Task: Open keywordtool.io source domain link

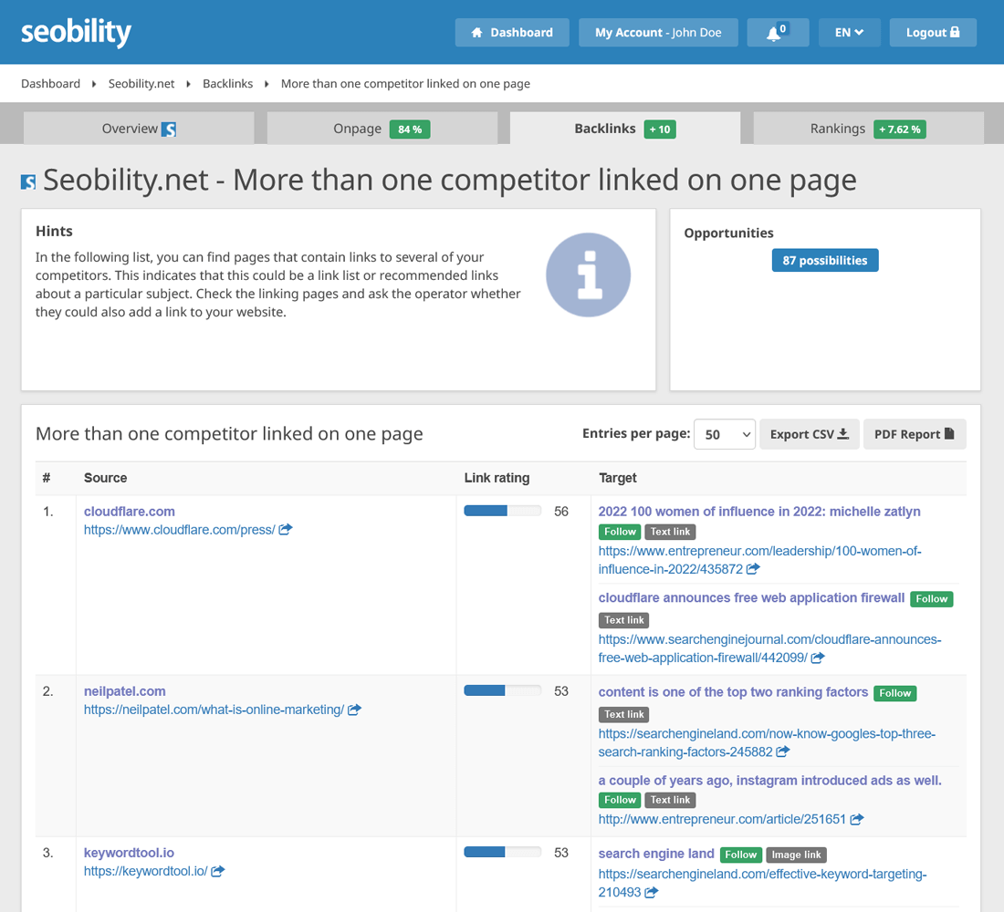Action: click(x=129, y=852)
